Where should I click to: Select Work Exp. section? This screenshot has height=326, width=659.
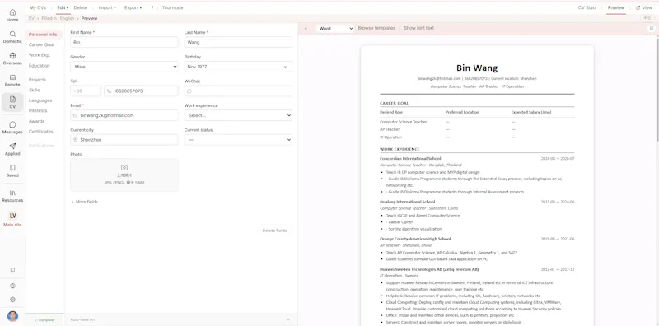[x=40, y=55]
